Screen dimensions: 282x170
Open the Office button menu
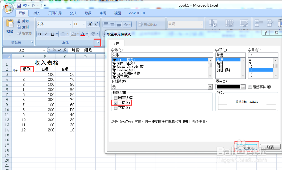point(8,8)
